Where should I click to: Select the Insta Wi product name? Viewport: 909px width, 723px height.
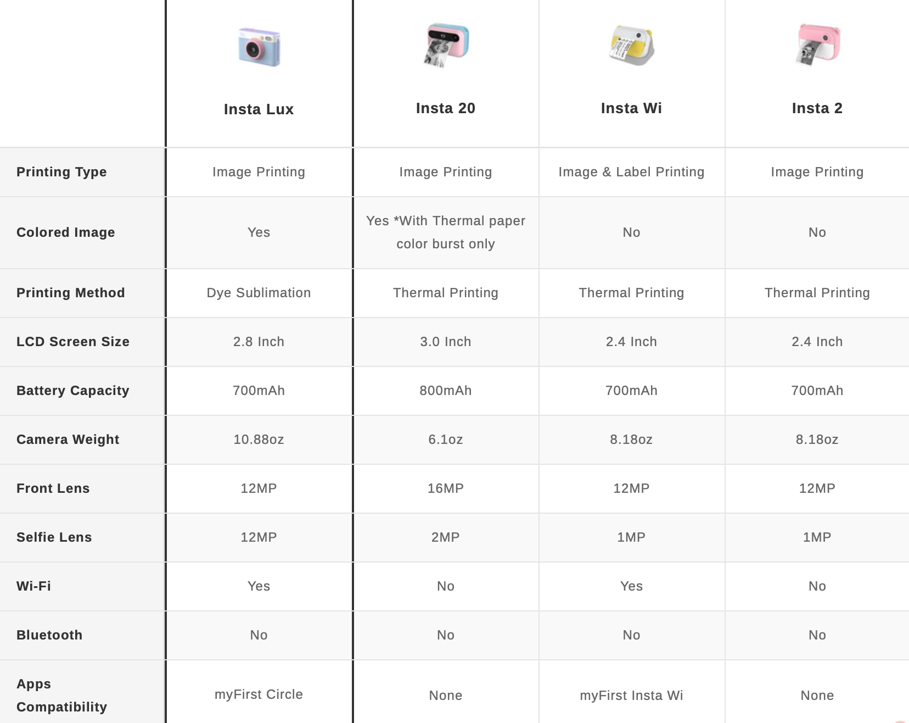coord(631,108)
